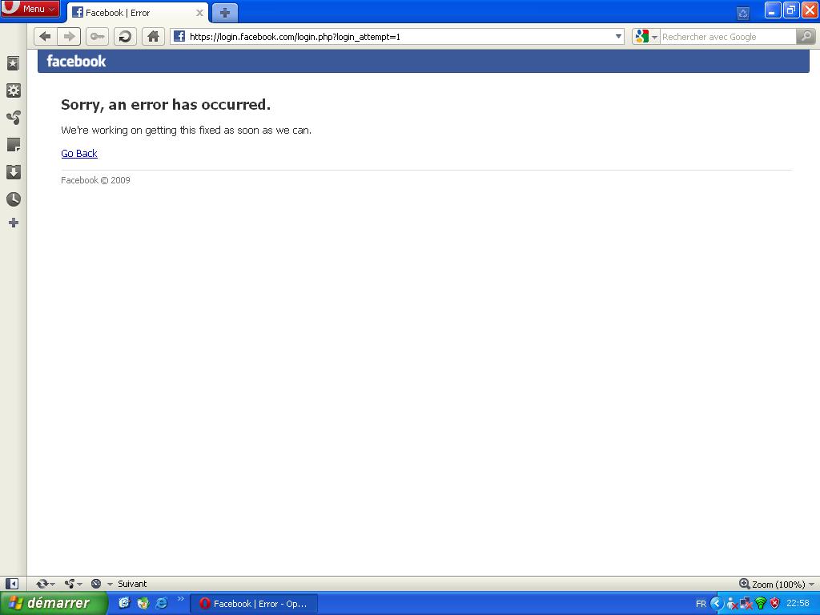
Task: Select the 'Facebook © 2009' footer text
Action: point(95,180)
